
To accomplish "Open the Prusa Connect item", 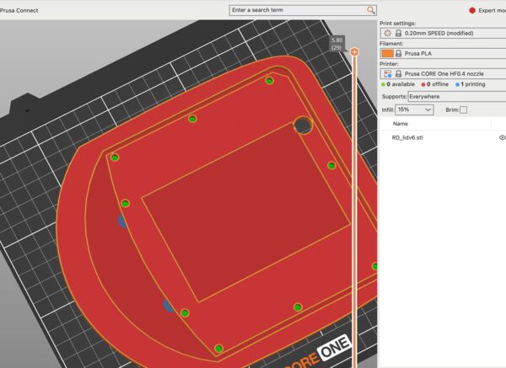I will point(19,10).
